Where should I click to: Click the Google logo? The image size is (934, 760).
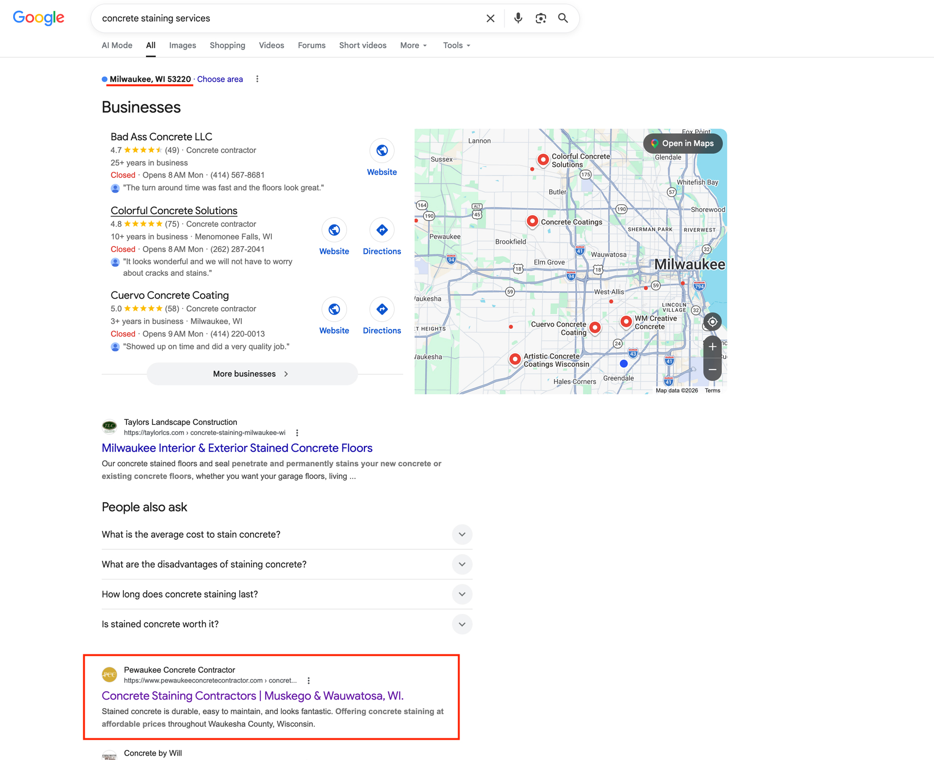coord(38,18)
